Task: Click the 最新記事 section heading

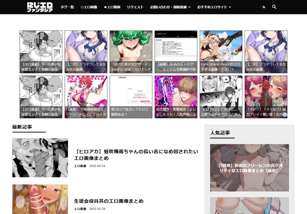Action: coord(22,127)
